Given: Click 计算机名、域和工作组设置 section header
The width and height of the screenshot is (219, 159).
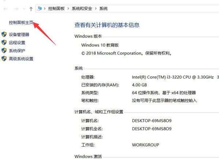Looking at the screenshot, I should 99,112.
